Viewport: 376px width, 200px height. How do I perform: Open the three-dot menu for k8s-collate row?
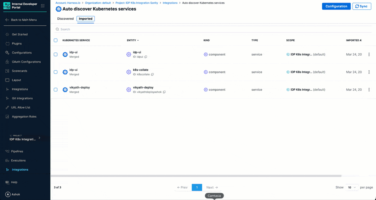tap(369, 72)
